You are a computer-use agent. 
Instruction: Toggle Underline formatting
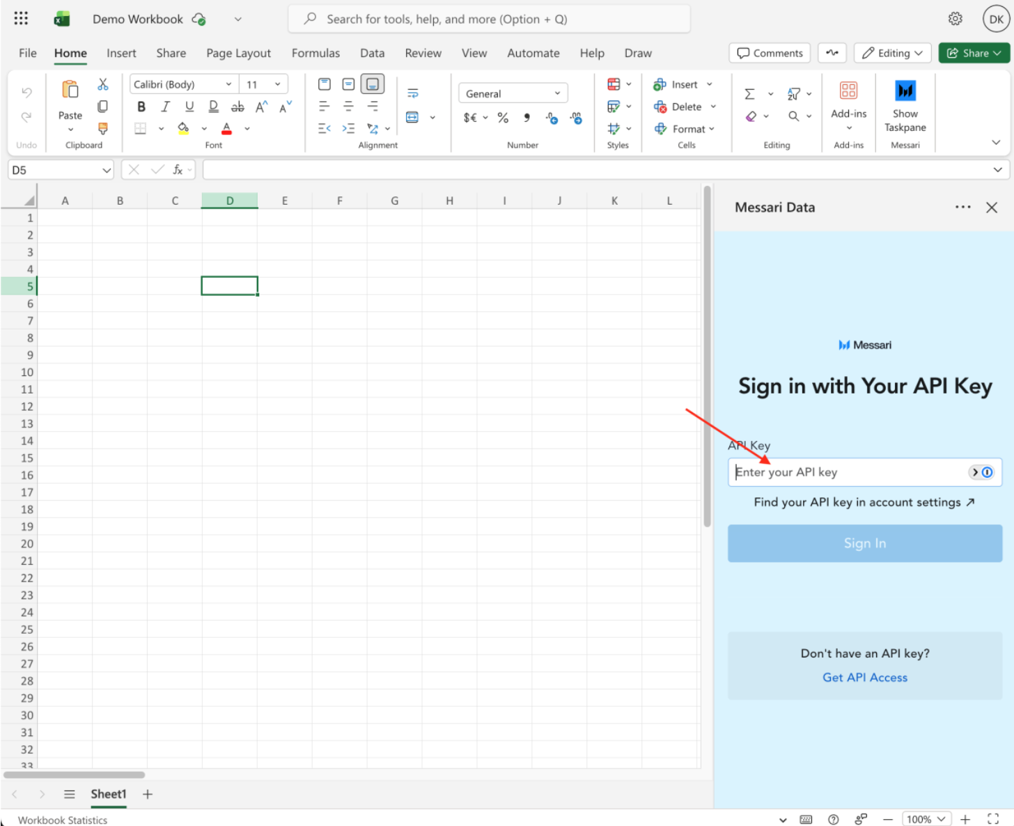189,107
